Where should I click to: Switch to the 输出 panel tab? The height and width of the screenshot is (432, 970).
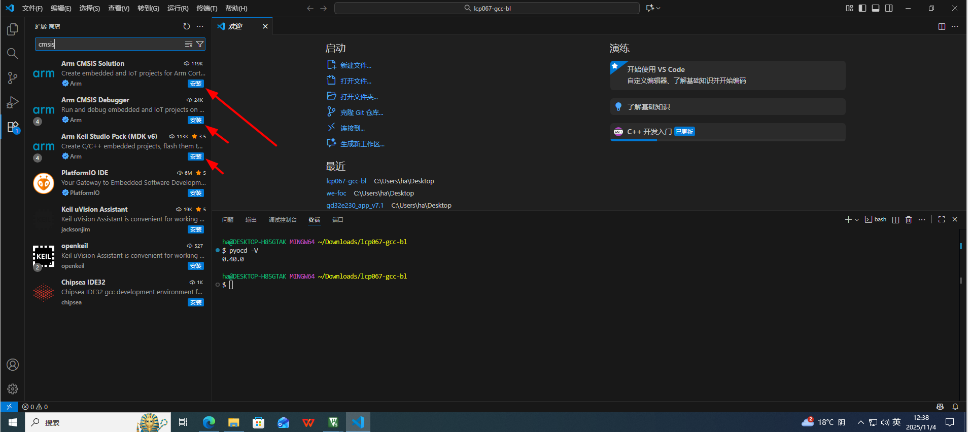tap(251, 220)
